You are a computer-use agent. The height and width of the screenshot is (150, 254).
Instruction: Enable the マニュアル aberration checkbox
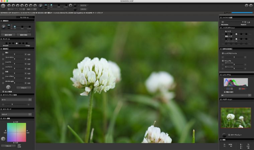(223, 60)
